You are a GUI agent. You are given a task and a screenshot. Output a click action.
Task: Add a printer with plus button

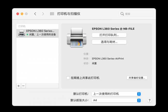pos(19,86)
